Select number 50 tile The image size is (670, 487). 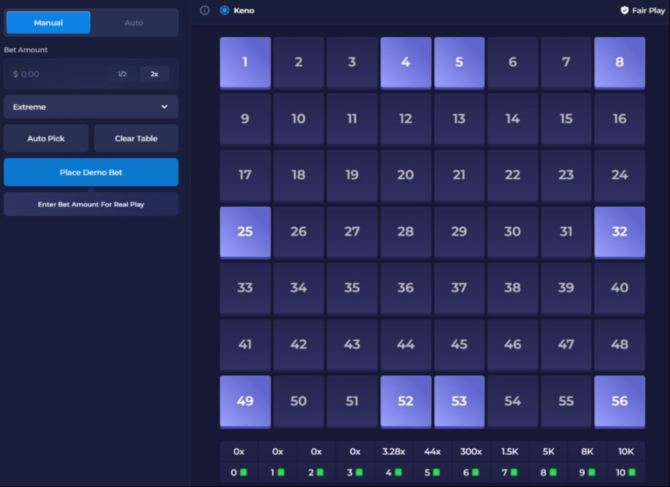[x=299, y=401]
